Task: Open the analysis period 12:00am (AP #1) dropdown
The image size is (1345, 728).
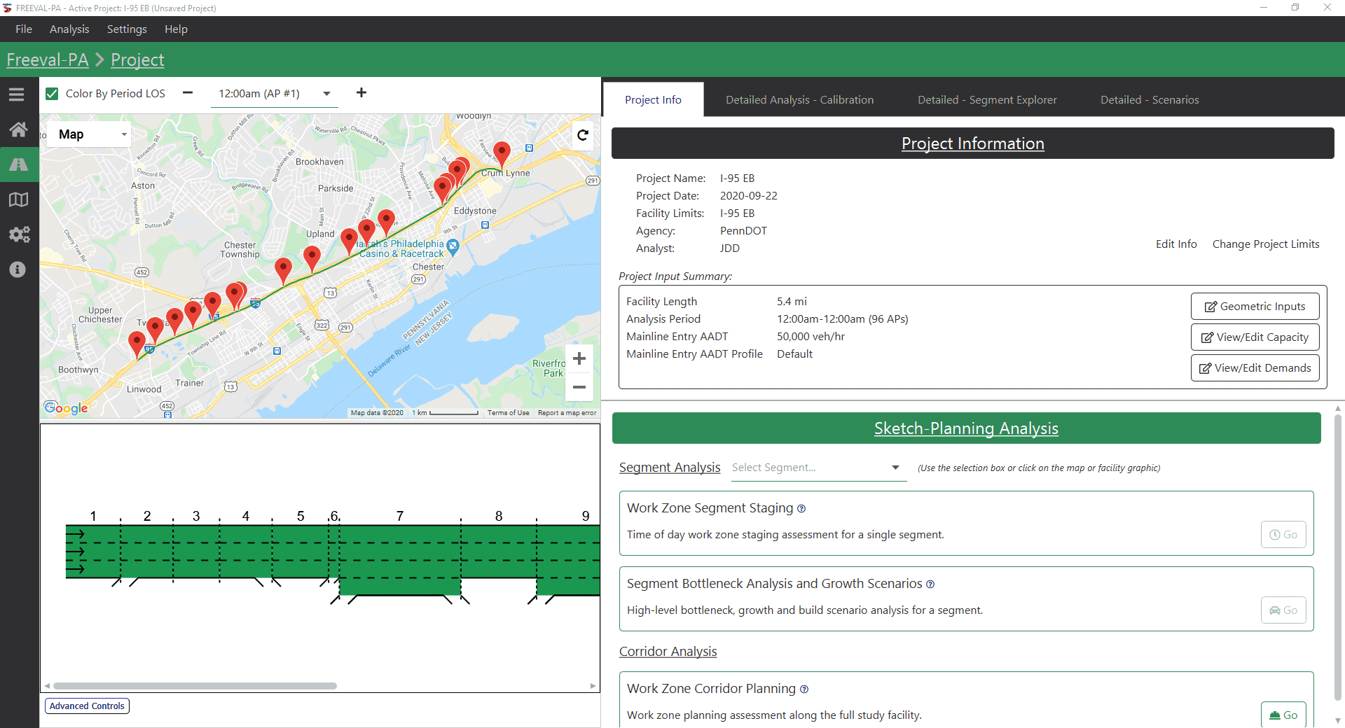Action: pyautogui.click(x=274, y=94)
